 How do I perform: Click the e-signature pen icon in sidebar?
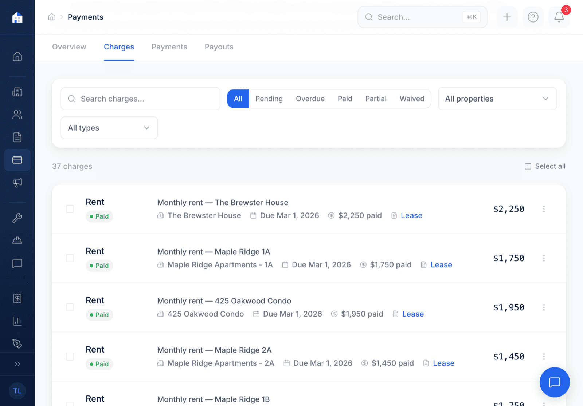click(x=17, y=343)
